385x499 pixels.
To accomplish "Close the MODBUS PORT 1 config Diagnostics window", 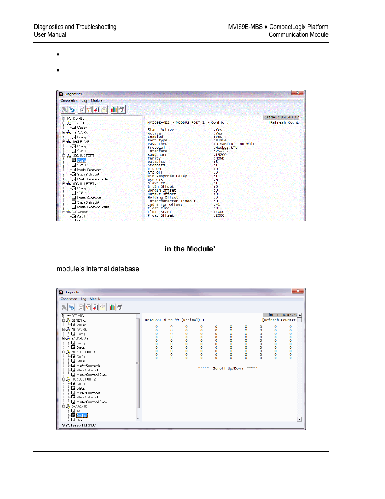I will click(298, 93).
